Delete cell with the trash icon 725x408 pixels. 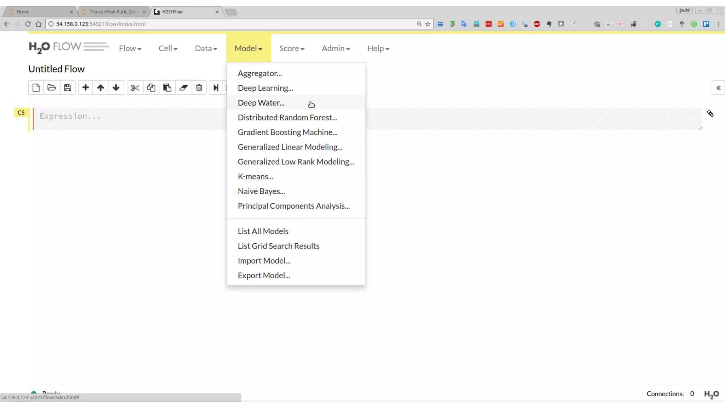[x=199, y=87]
